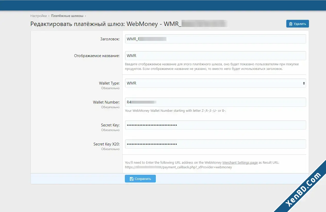Open the Платёжные шлюзы breadcrumb link
Image resolution: width=326 pixels, height=212 pixels.
(67, 16)
